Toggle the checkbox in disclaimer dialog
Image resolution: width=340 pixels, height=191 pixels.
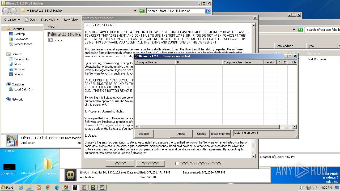(x=177, y=163)
